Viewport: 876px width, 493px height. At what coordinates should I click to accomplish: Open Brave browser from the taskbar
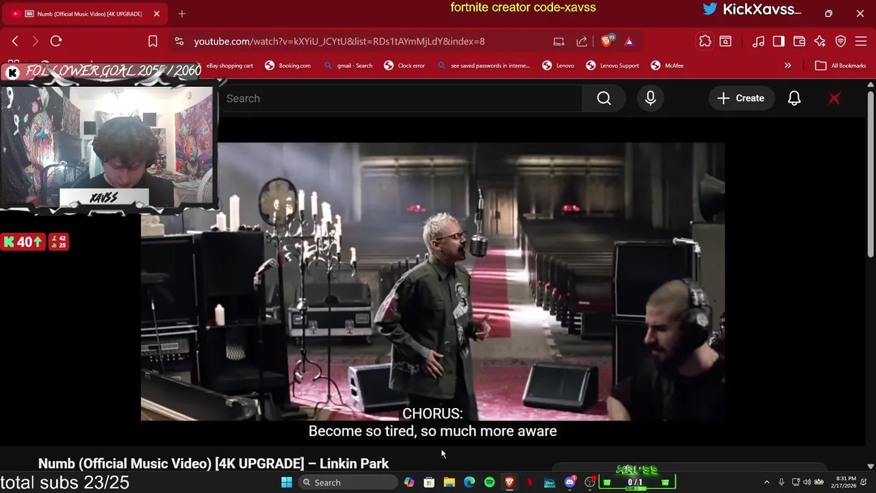[509, 483]
